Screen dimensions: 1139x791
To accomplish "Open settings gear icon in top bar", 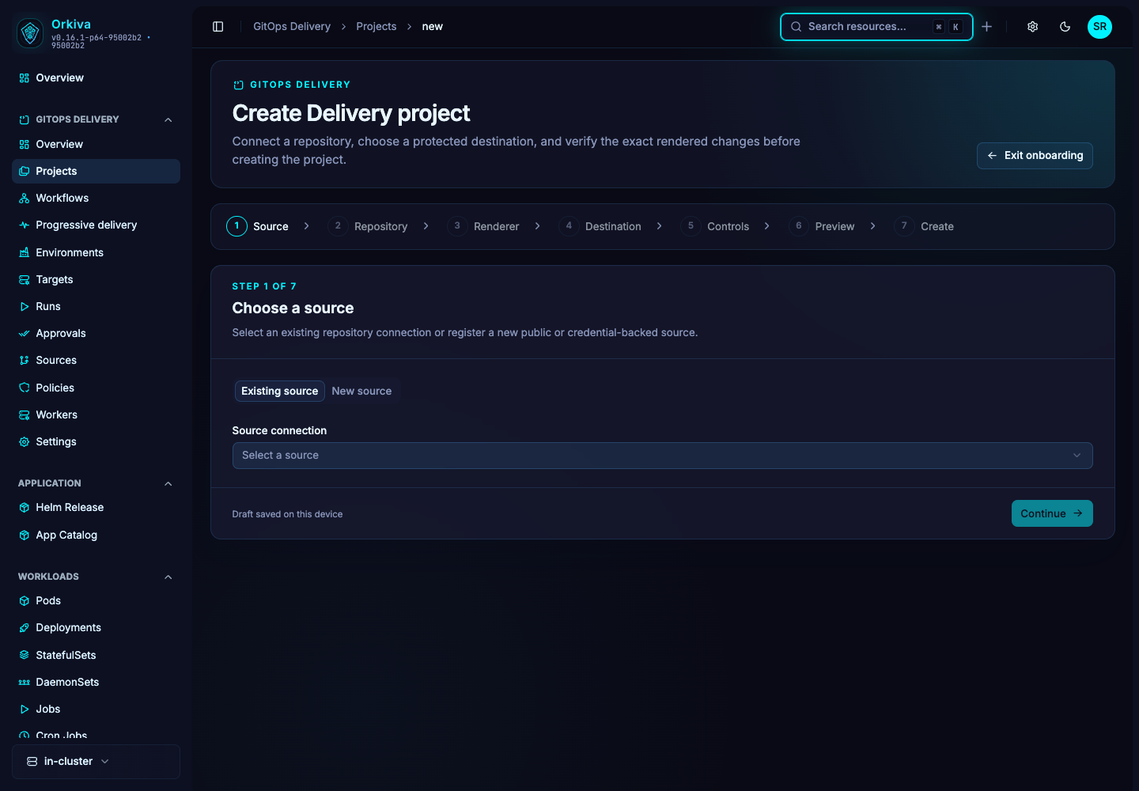I will click(x=1033, y=27).
